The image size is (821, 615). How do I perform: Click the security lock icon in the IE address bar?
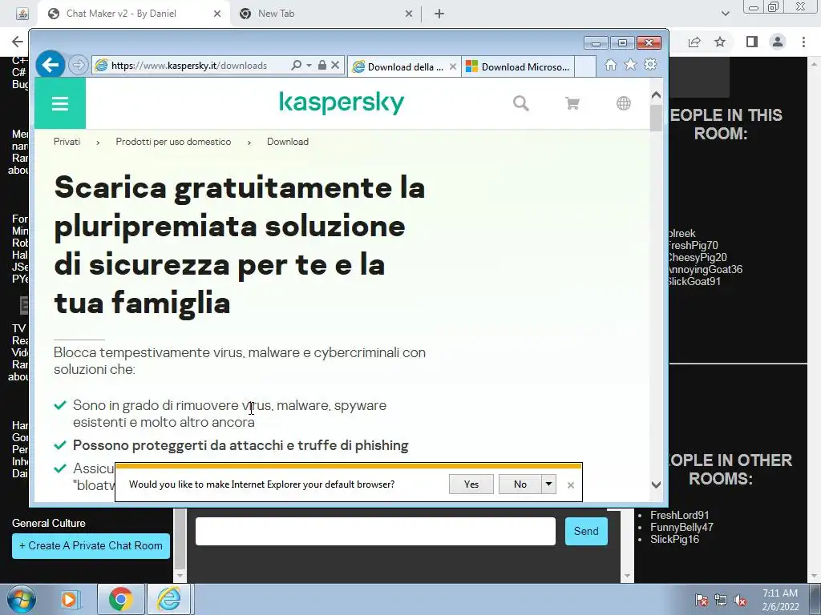(322, 66)
